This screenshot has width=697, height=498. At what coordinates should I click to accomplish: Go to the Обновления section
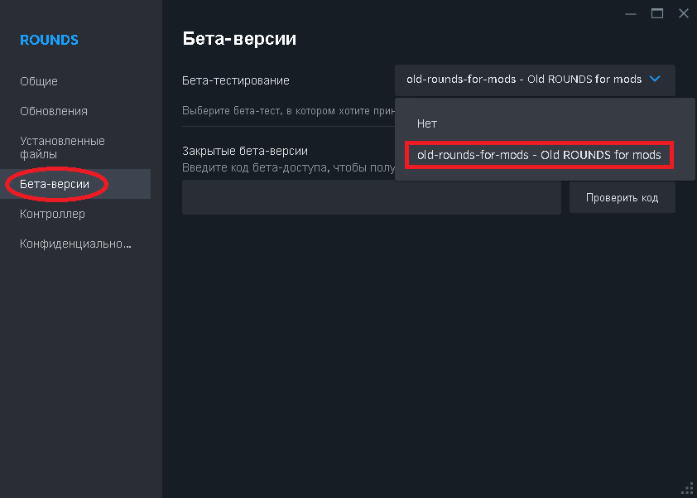[54, 111]
